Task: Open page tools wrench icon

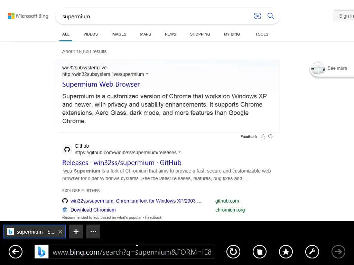Action: (x=312, y=252)
